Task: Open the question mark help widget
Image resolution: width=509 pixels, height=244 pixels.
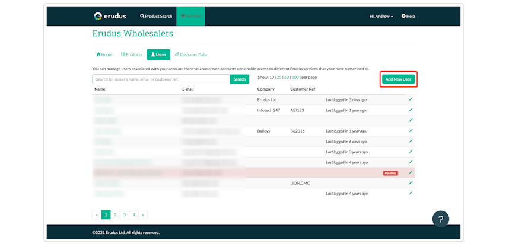Action: point(441,219)
